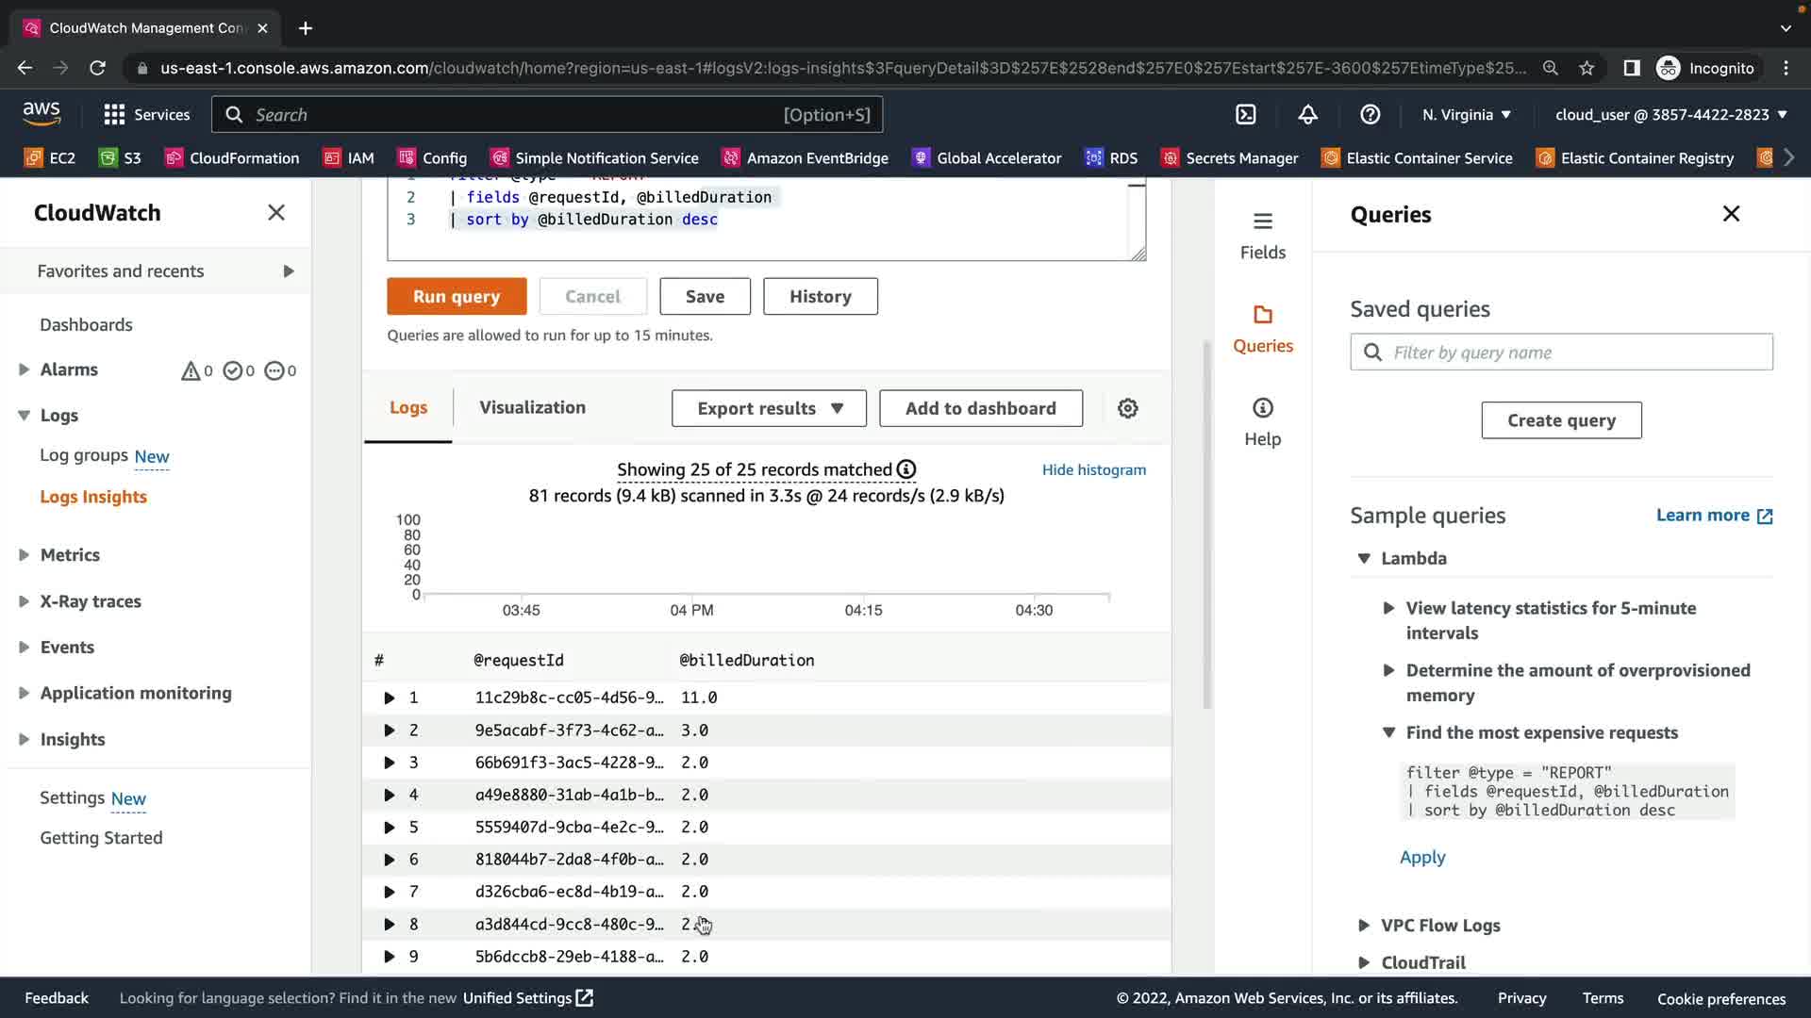Viewport: 1811px width, 1018px height.
Task: Click the Run query button
Action: coord(457,296)
